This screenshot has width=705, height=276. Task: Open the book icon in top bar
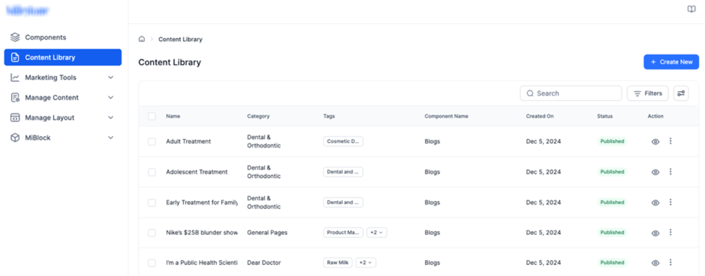[x=691, y=9]
